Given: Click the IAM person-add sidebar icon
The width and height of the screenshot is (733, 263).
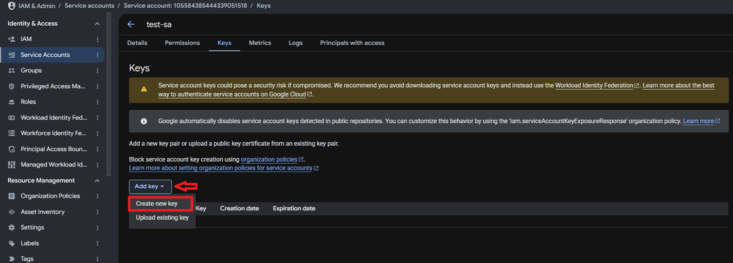Looking at the screenshot, I should [x=12, y=39].
